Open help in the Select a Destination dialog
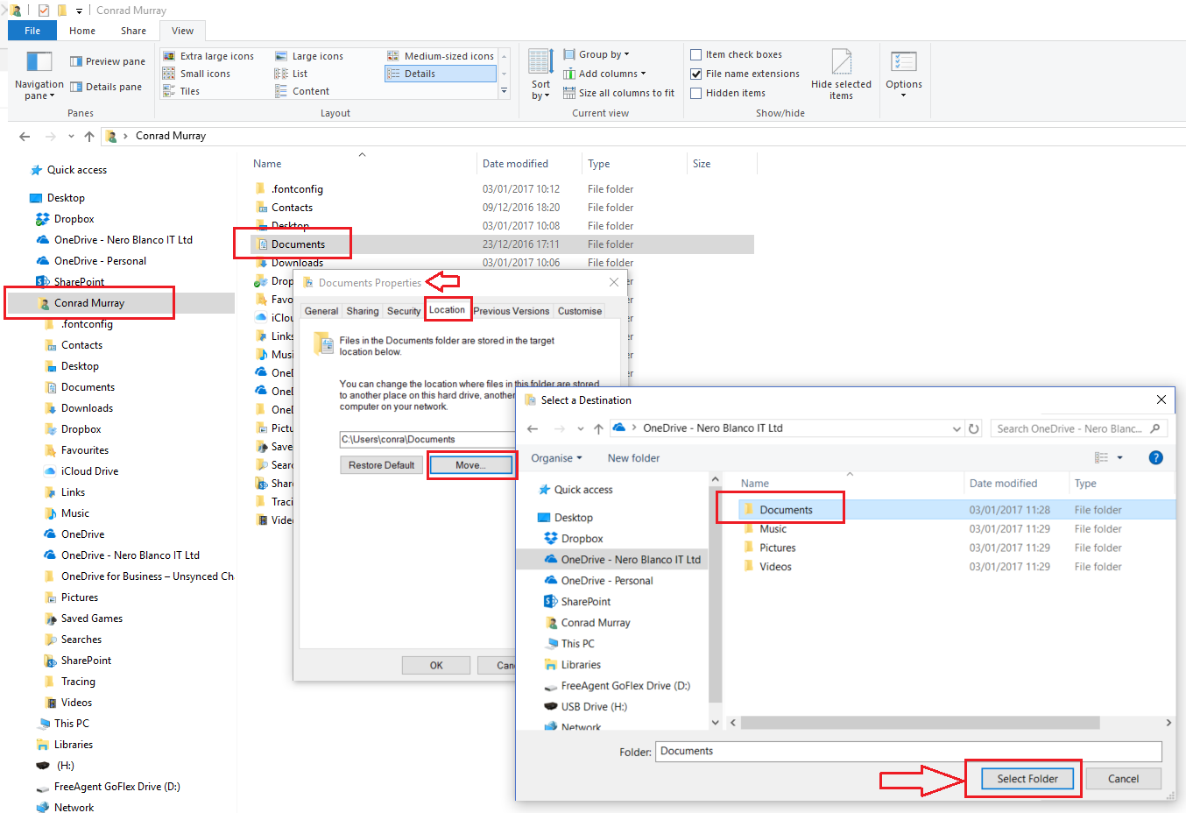The width and height of the screenshot is (1186, 813). [1155, 457]
